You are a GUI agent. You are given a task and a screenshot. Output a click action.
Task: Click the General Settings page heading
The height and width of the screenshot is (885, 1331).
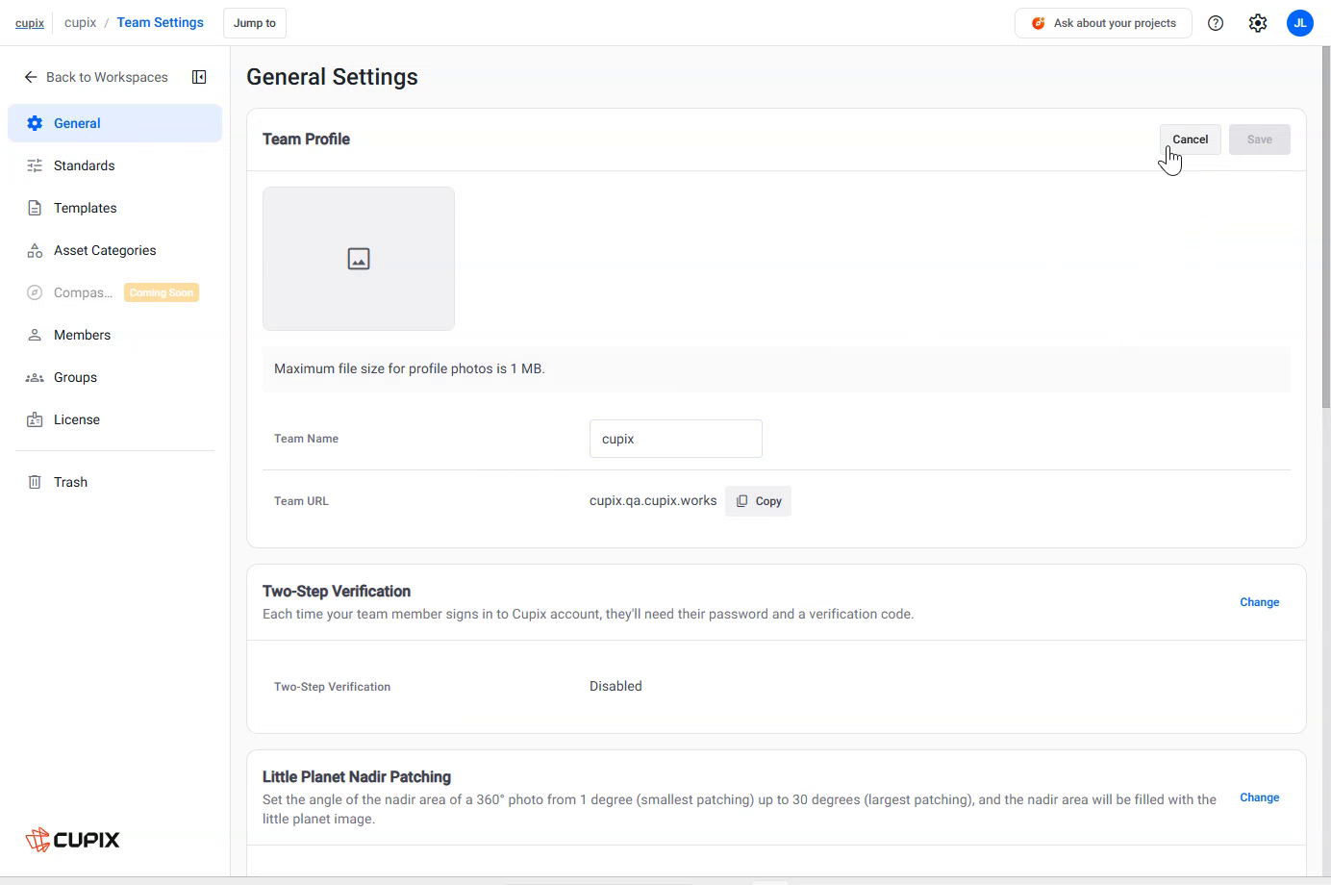click(x=332, y=77)
